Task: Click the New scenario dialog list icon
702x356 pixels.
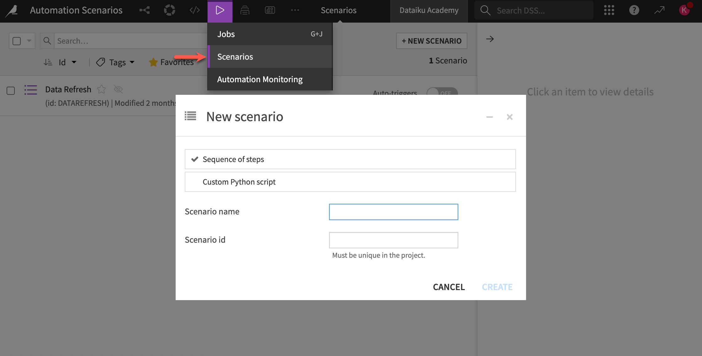Action: point(190,116)
